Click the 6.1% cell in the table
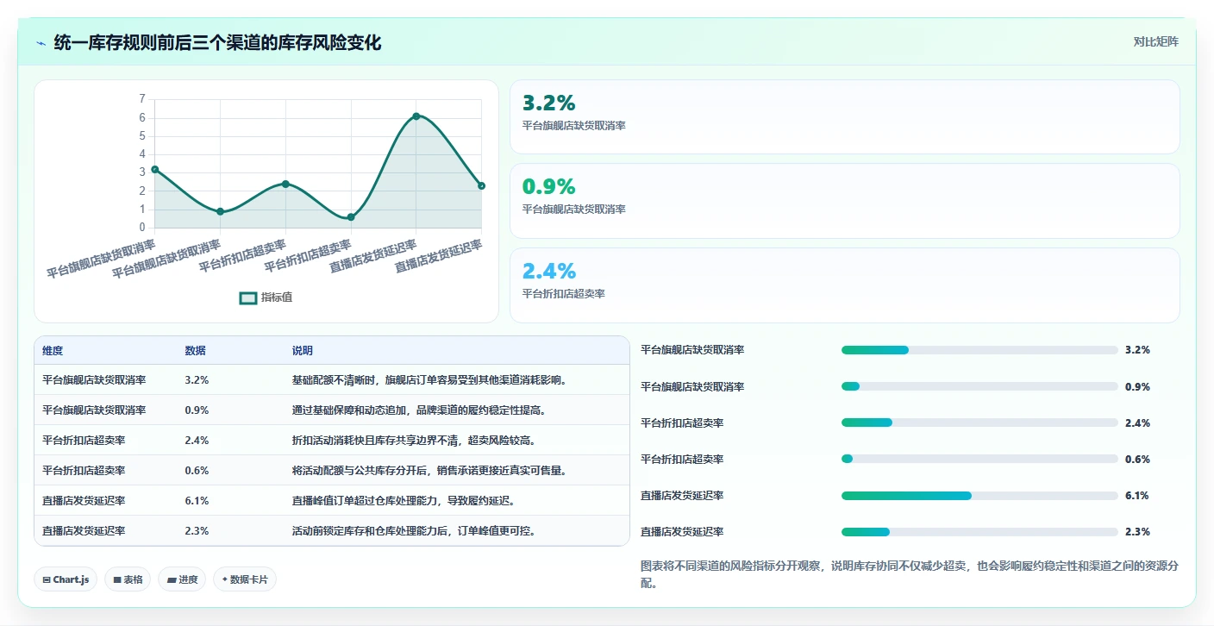 [197, 500]
